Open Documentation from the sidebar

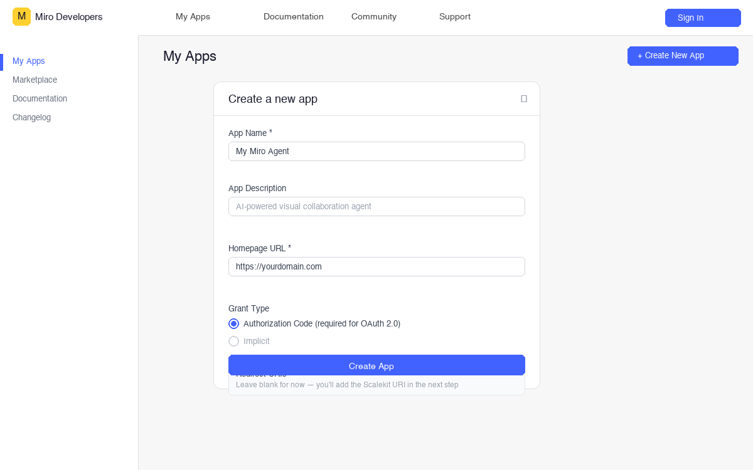click(x=40, y=98)
